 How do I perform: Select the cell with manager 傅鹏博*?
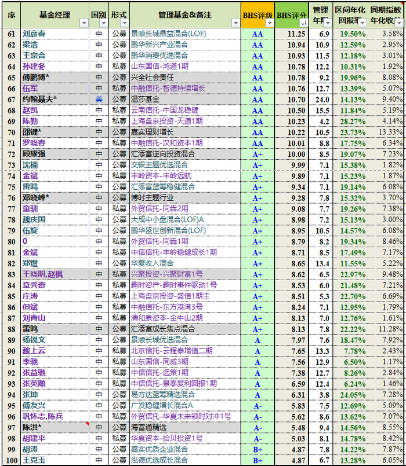tap(55, 78)
